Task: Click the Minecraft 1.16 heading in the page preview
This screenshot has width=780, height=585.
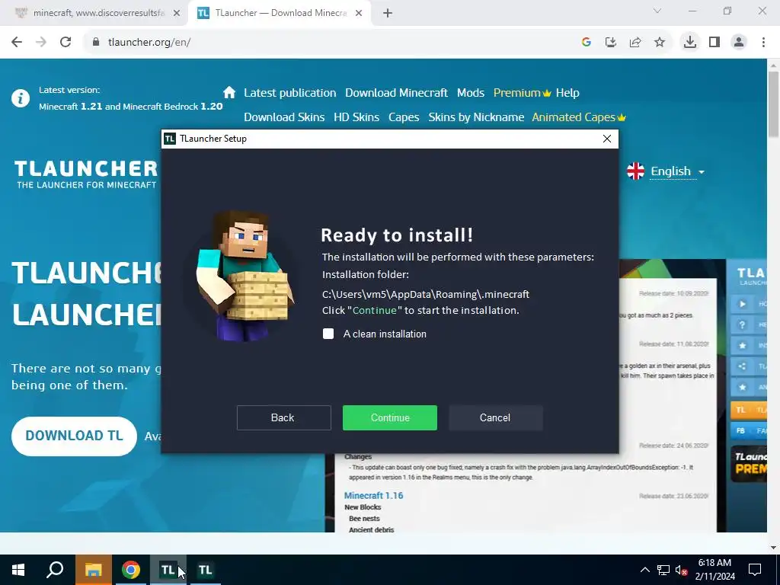Action: pos(373,496)
